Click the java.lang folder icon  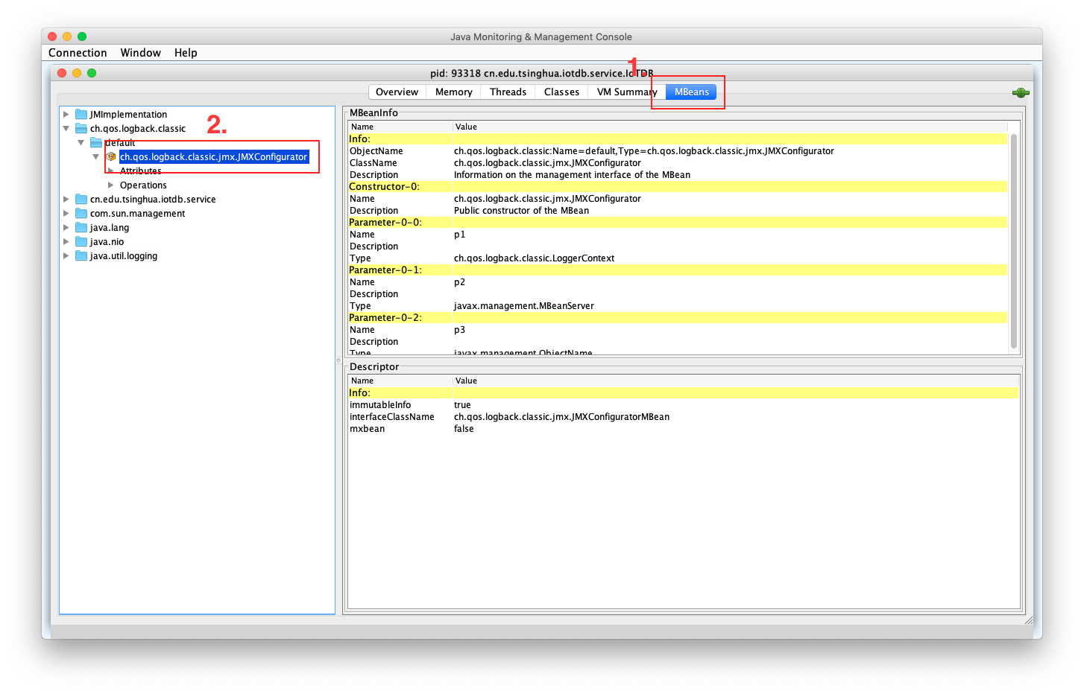coord(81,228)
